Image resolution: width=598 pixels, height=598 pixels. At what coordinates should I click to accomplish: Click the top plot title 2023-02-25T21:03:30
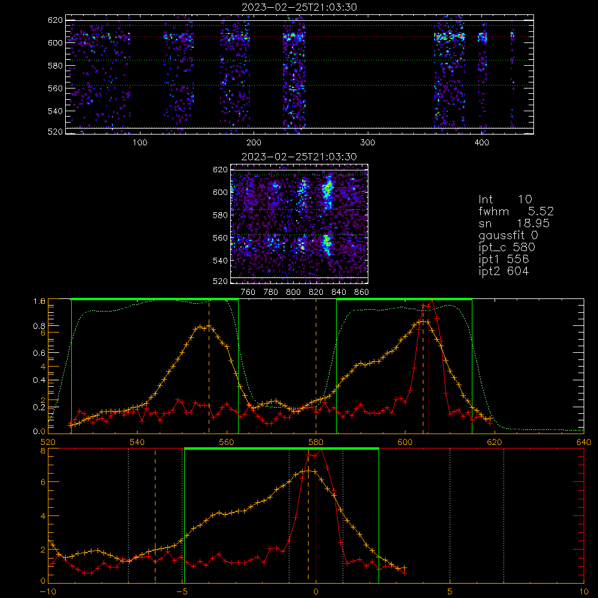coord(300,7)
